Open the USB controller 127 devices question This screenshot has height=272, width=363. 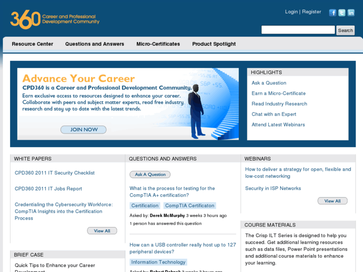[x=183, y=248]
